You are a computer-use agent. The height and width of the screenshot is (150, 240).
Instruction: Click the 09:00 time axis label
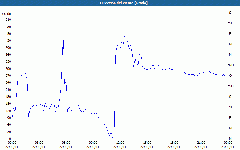[x=93, y=143]
